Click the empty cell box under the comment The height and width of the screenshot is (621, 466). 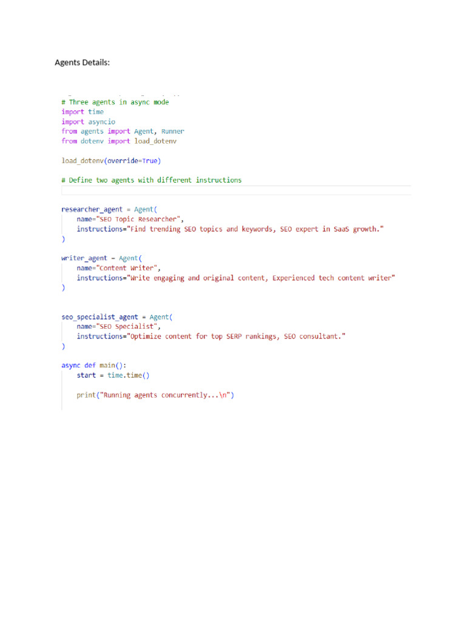(236, 190)
